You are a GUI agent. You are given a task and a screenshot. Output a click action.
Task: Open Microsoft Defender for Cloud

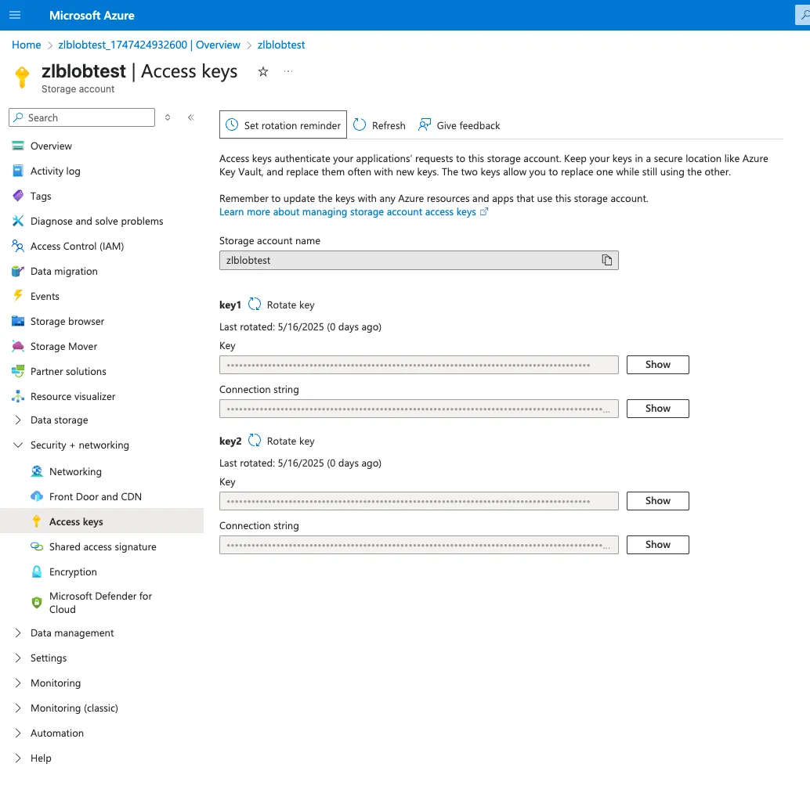click(x=102, y=603)
